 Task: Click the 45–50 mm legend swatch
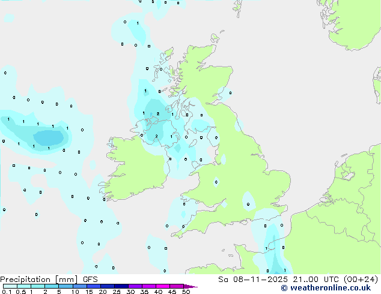tap(177, 286)
